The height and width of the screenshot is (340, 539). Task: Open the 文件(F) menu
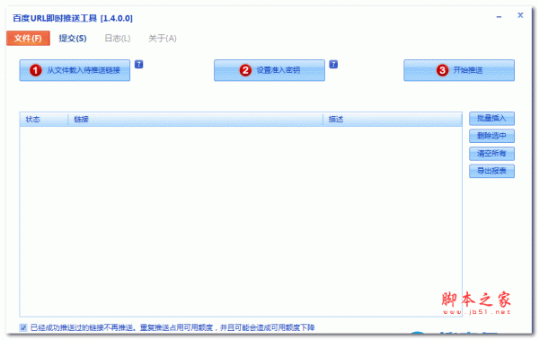coord(28,38)
